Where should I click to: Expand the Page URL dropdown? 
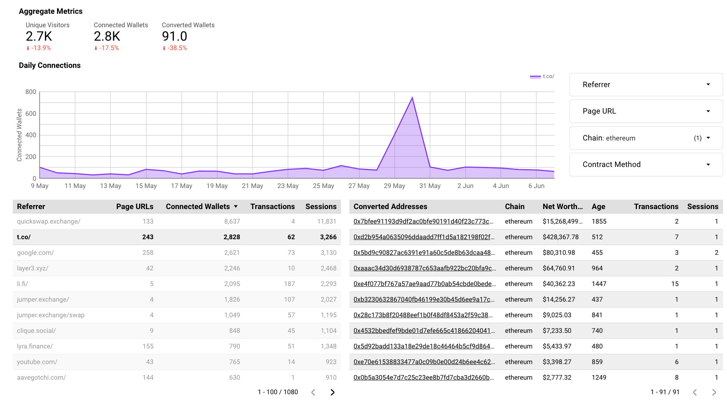pos(646,111)
